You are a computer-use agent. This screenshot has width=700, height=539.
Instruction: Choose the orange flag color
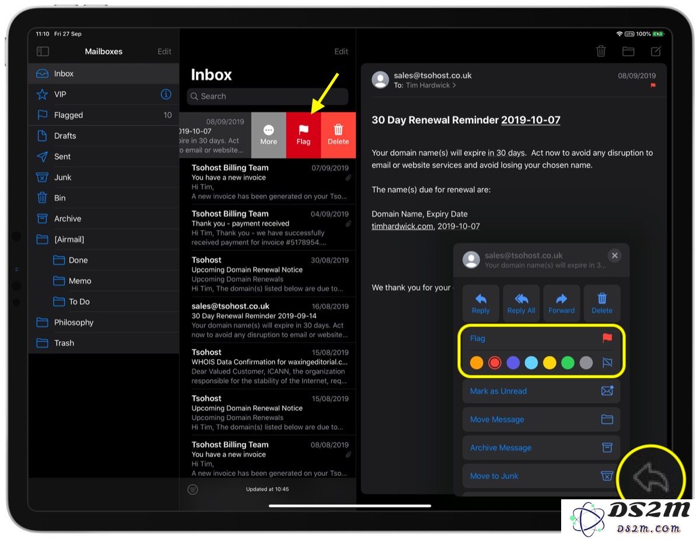477,363
